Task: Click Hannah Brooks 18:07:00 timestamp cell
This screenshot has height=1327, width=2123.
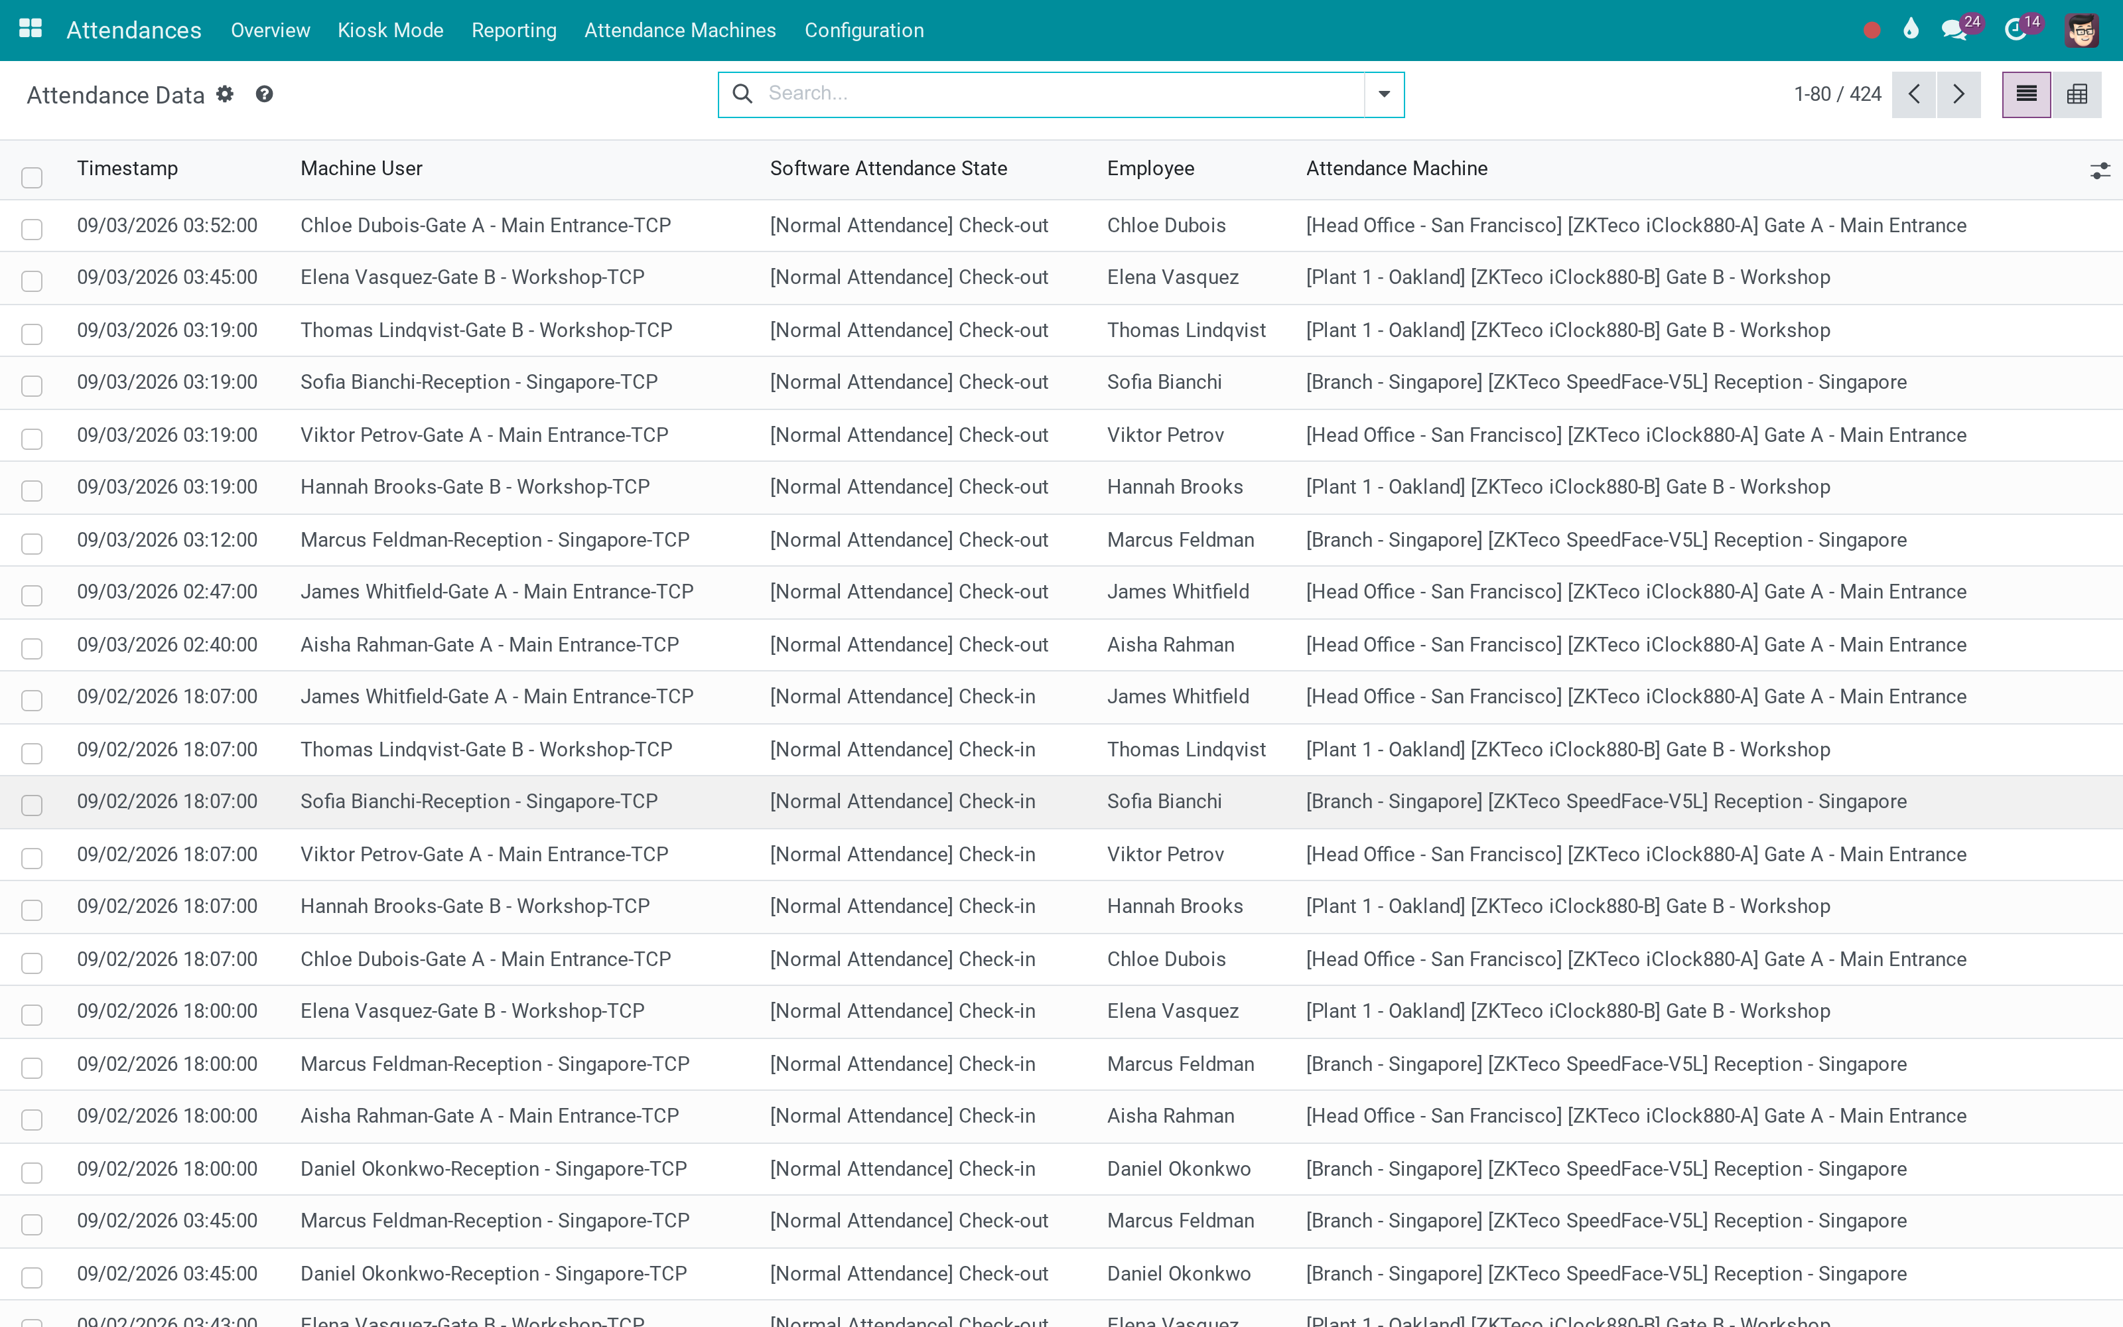Action: click(168, 906)
